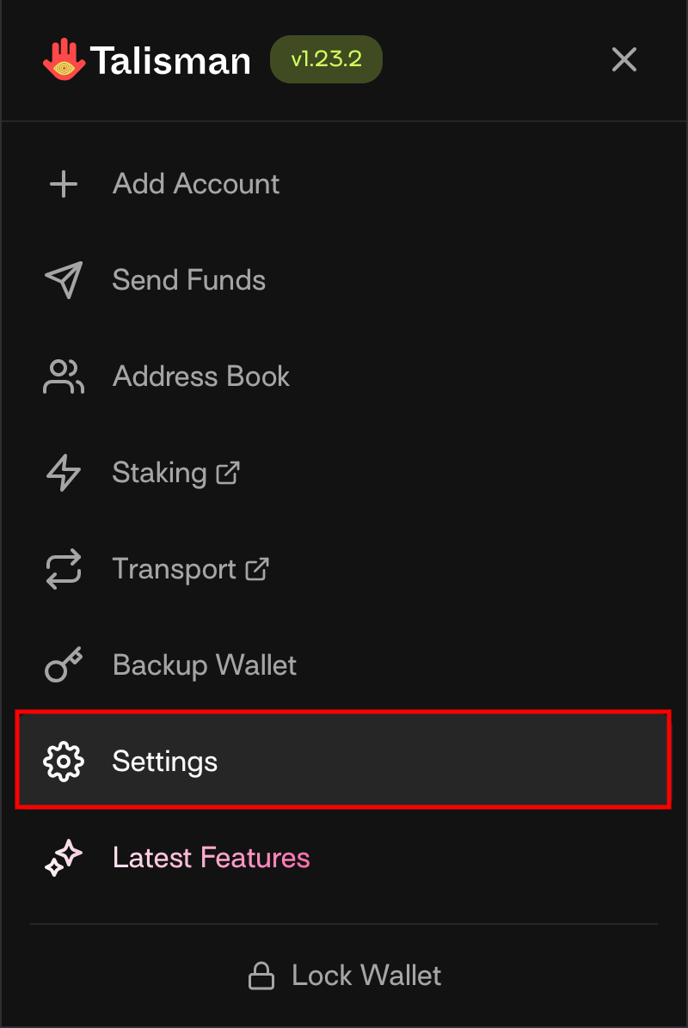The width and height of the screenshot is (688, 1028).
Task: View the Latest Features link
Action: (x=212, y=858)
